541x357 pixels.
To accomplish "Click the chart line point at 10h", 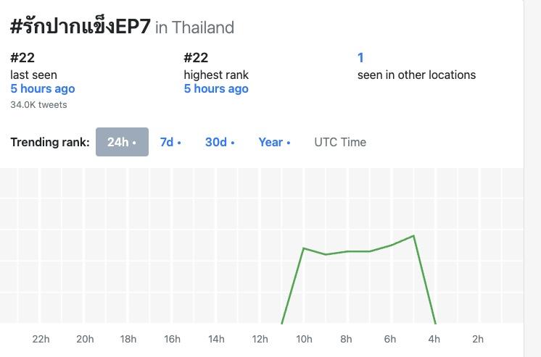I will (304, 248).
